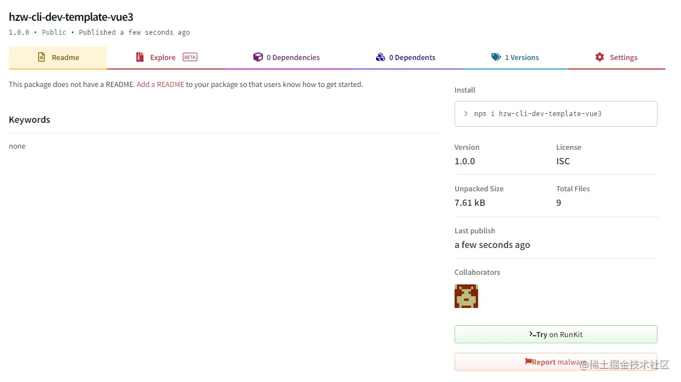Image resolution: width=681 pixels, height=382 pixels.
Task: Open the 1 Versions tab
Action: [515, 57]
